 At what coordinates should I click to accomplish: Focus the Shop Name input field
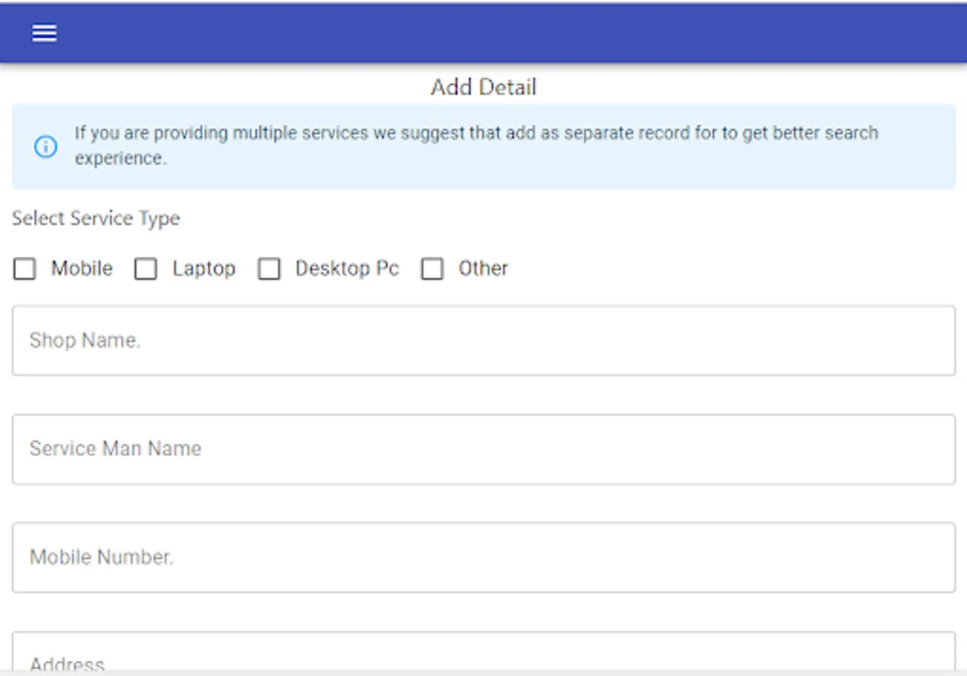483,340
